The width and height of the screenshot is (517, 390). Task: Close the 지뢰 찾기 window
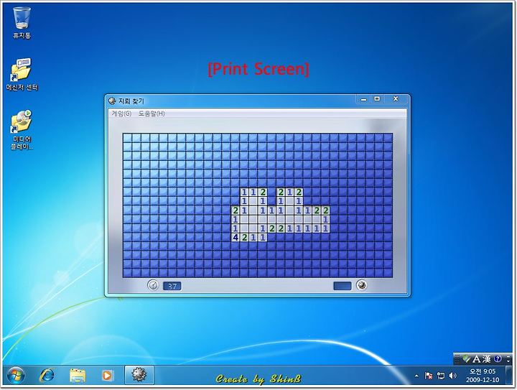click(396, 99)
